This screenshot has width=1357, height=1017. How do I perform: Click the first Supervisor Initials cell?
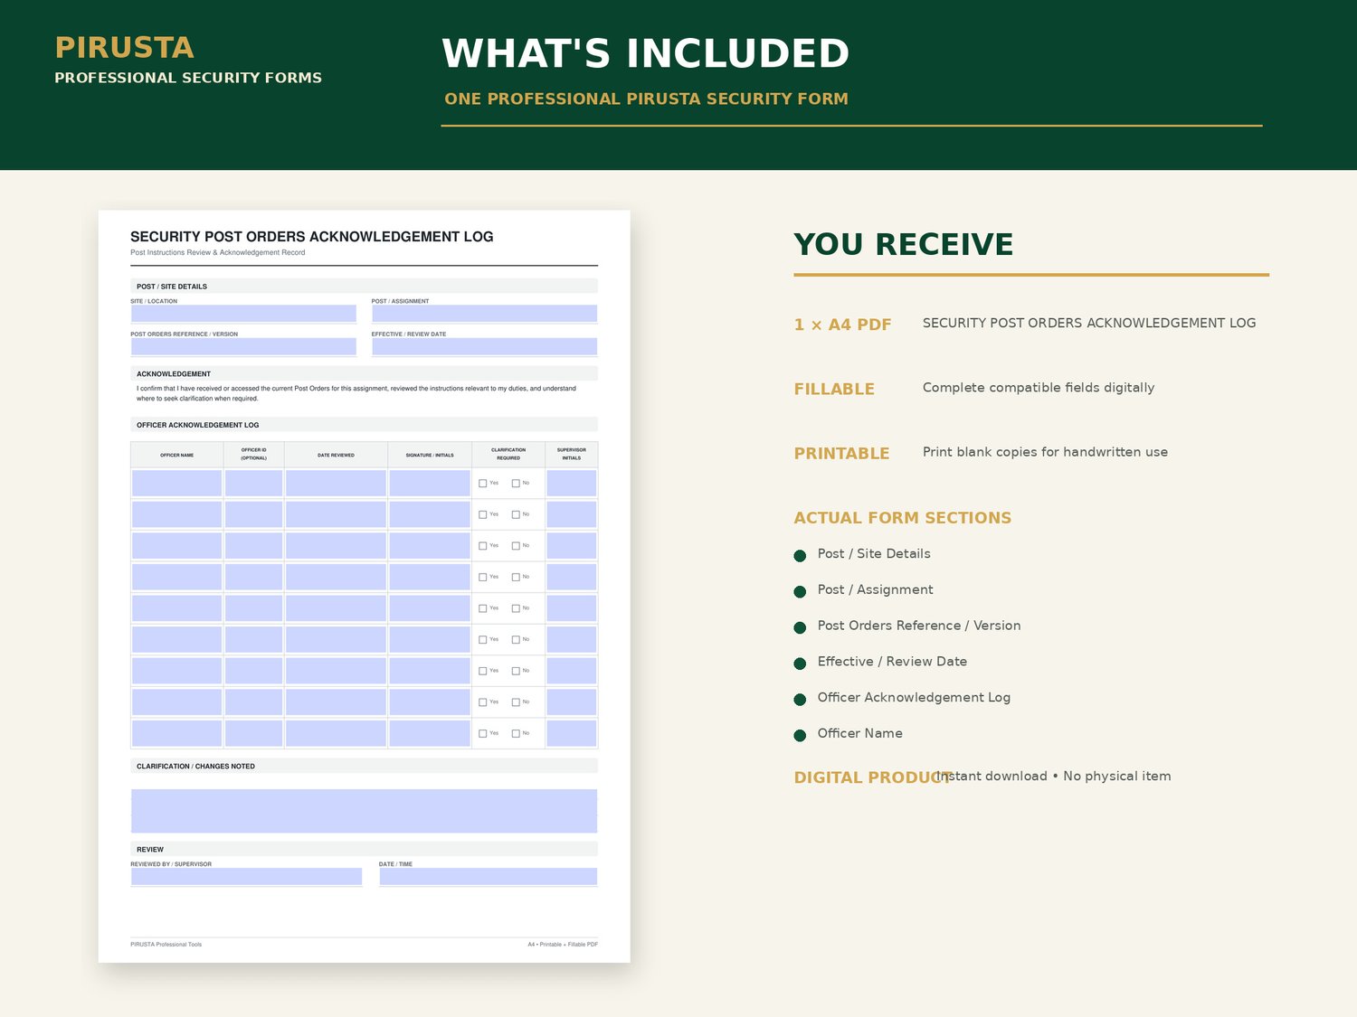pos(572,483)
